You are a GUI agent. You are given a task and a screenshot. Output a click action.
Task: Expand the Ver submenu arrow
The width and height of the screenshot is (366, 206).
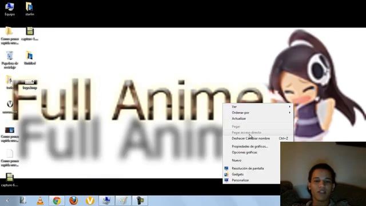[x=290, y=106]
